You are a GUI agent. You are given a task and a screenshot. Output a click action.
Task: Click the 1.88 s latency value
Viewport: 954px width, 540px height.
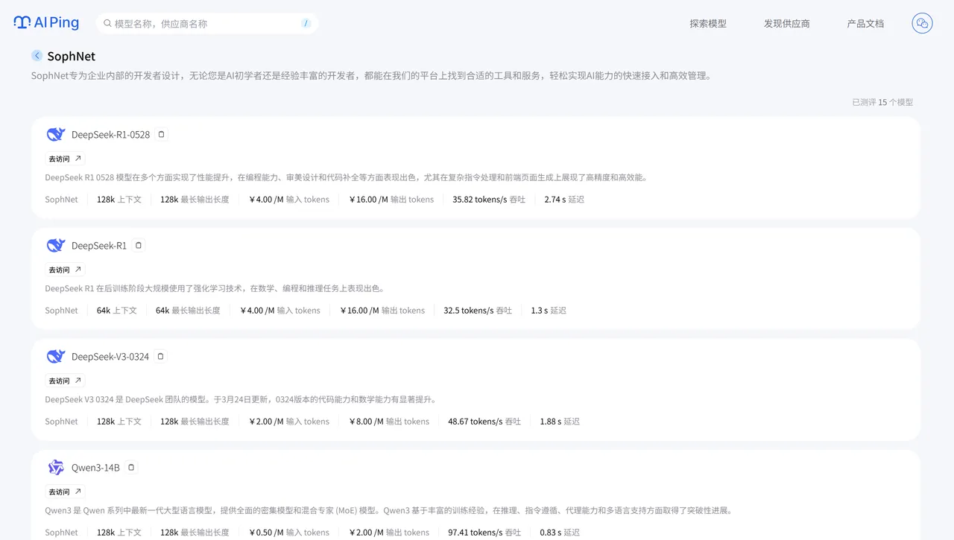(560, 422)
